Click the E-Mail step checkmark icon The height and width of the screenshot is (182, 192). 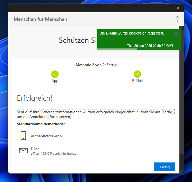click(x=137, y=74)
